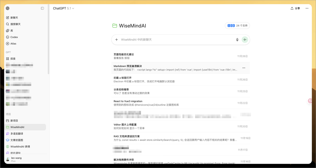The height and width of the screenshot is (168, 316).
Task: Click the 新项目 folder-plus icon
Action: [x=7, y=121]
